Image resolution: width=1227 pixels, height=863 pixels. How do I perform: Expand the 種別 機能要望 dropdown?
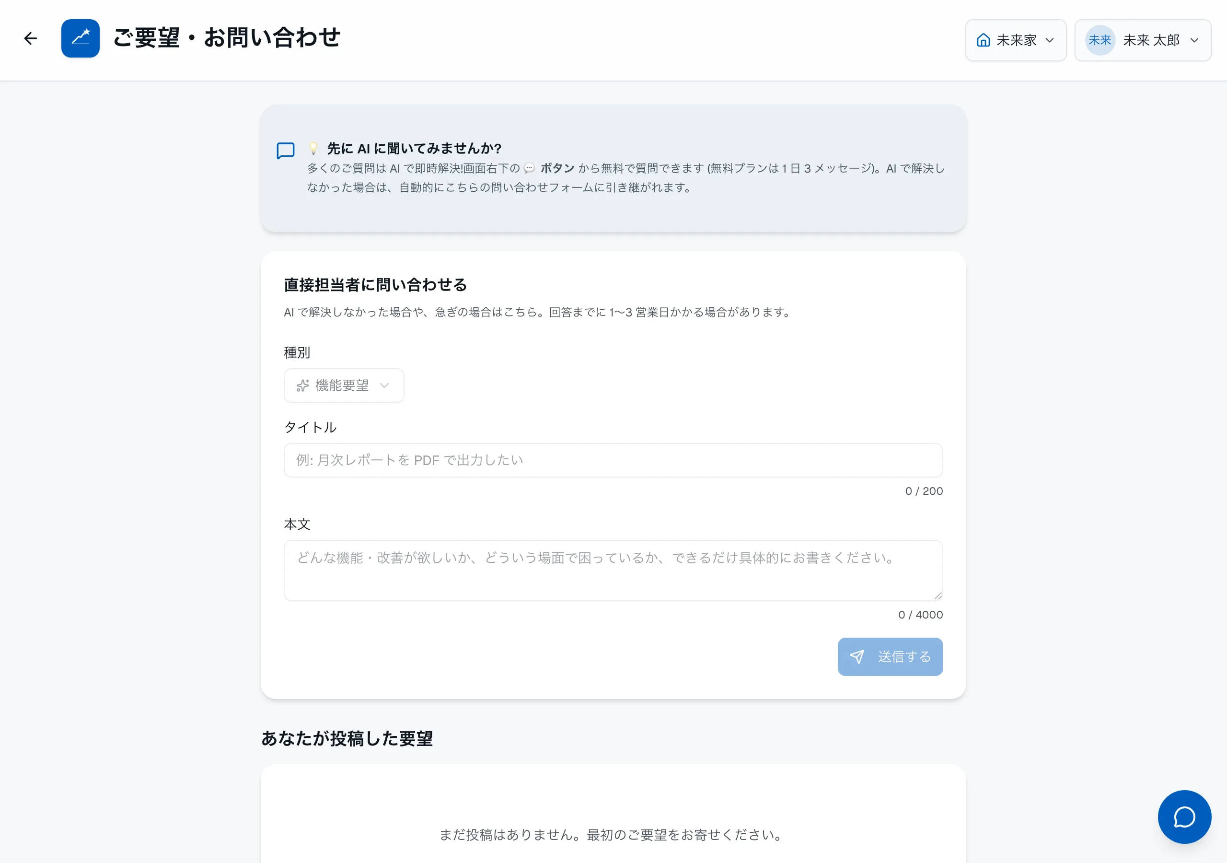(344, 385)
